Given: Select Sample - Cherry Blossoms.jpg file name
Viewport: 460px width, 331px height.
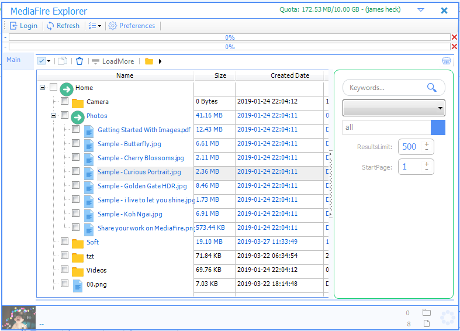Looking at the screenshot, I should click(141, 158).
